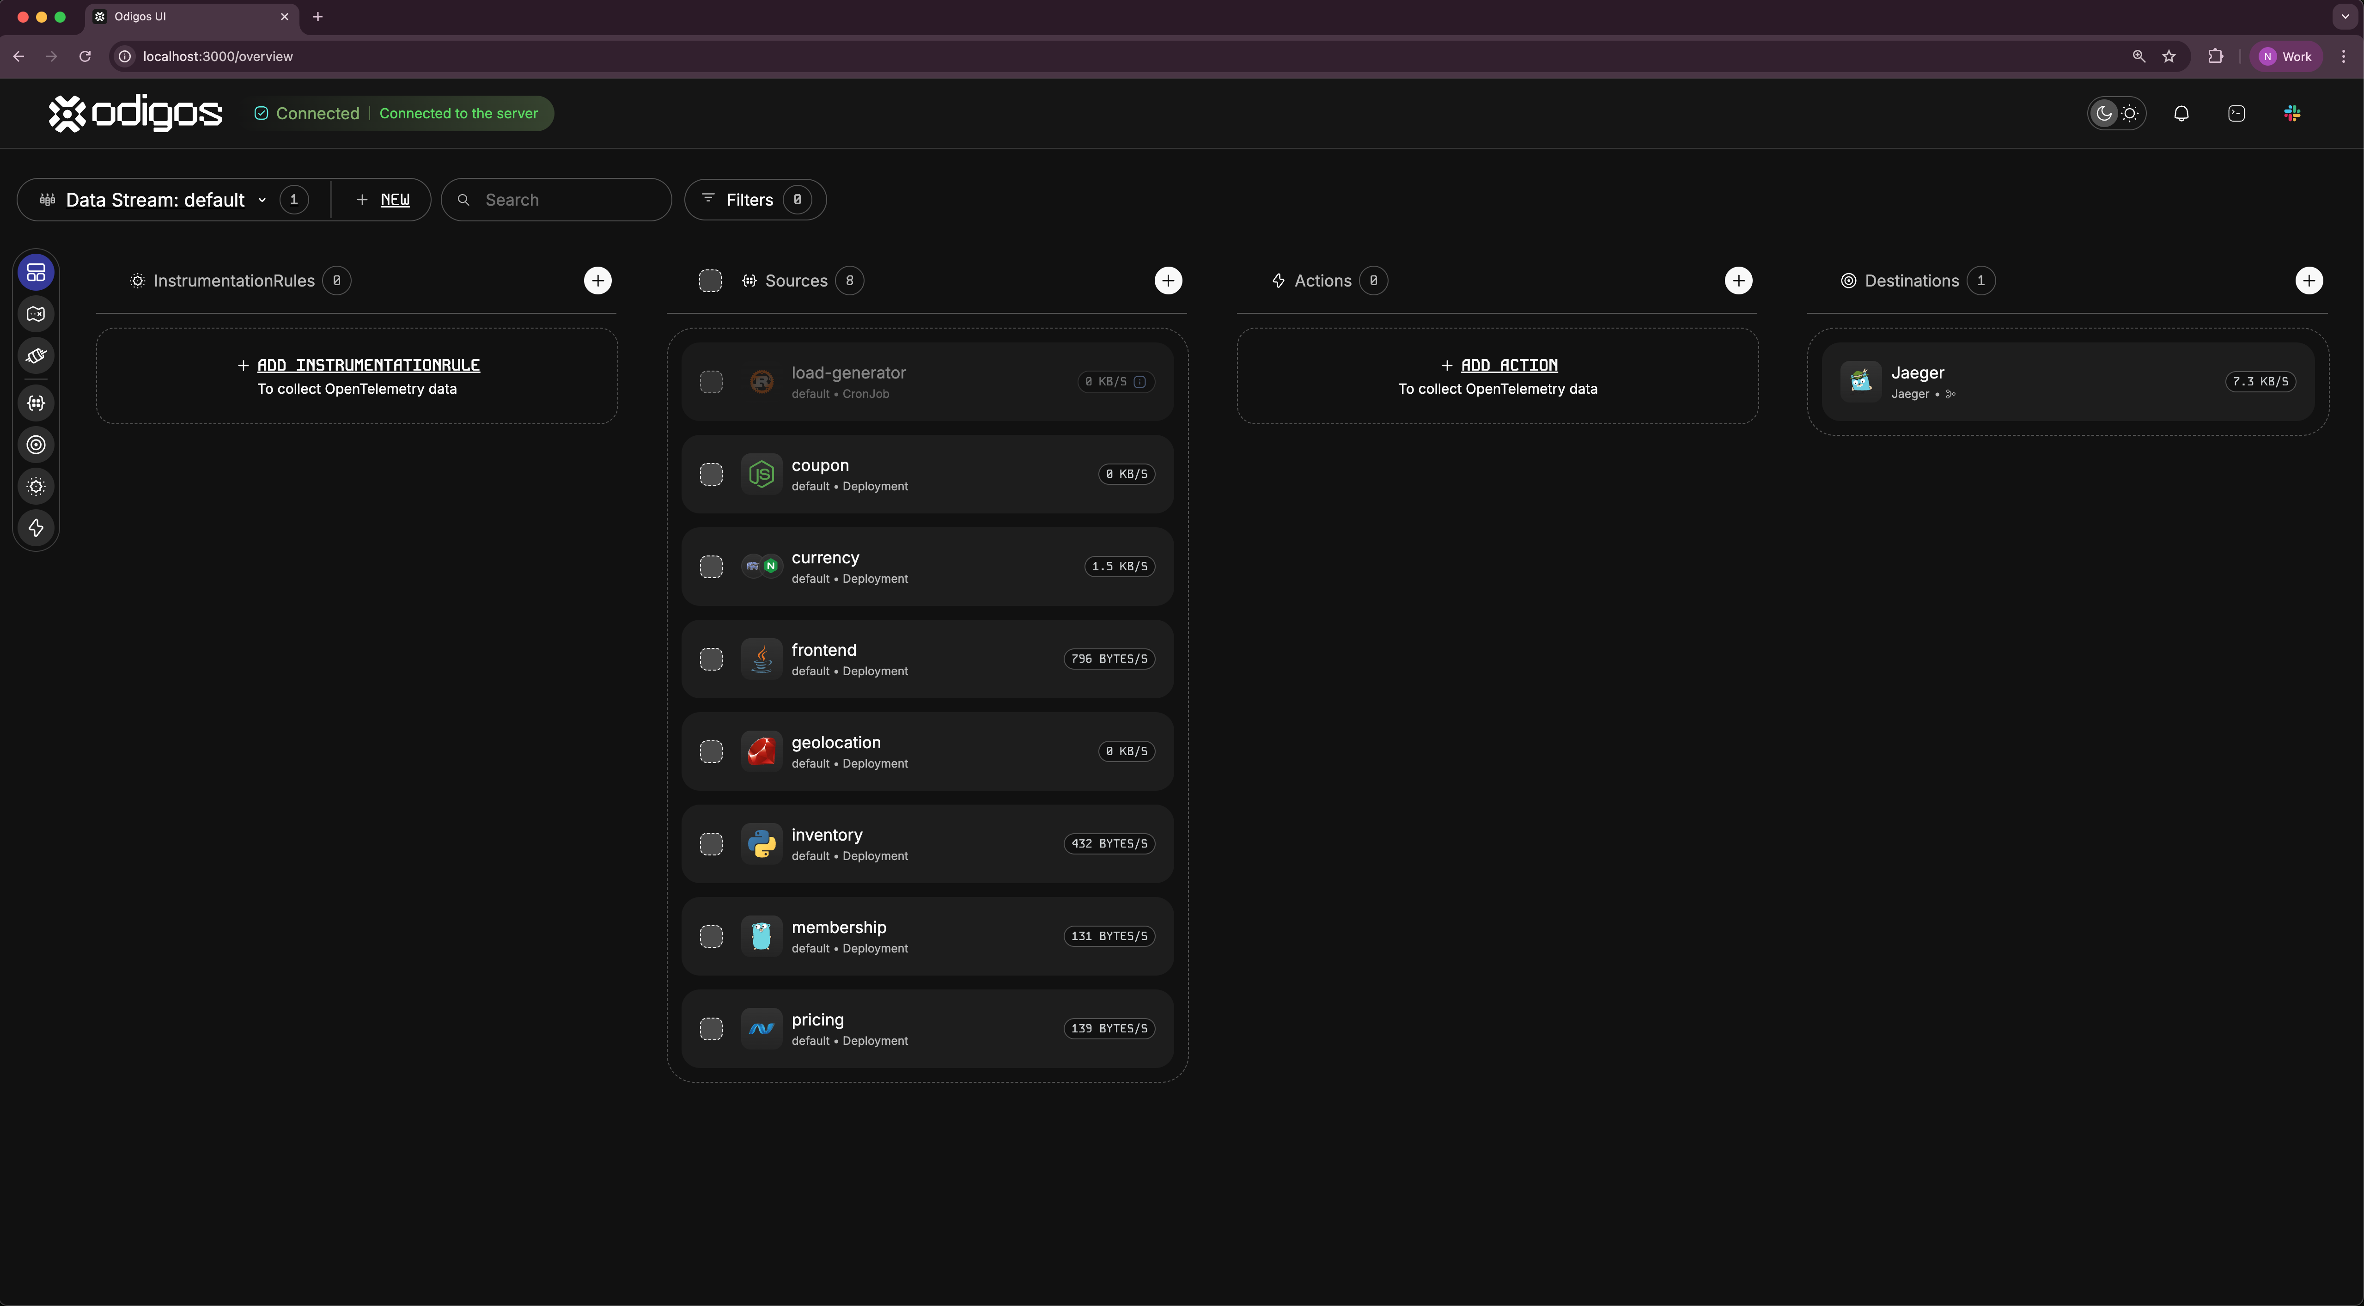Open the describe-odigos plug icon in sidebar
The width and height of the screenshot is (2364, 1306).
(x=35, y=355)
